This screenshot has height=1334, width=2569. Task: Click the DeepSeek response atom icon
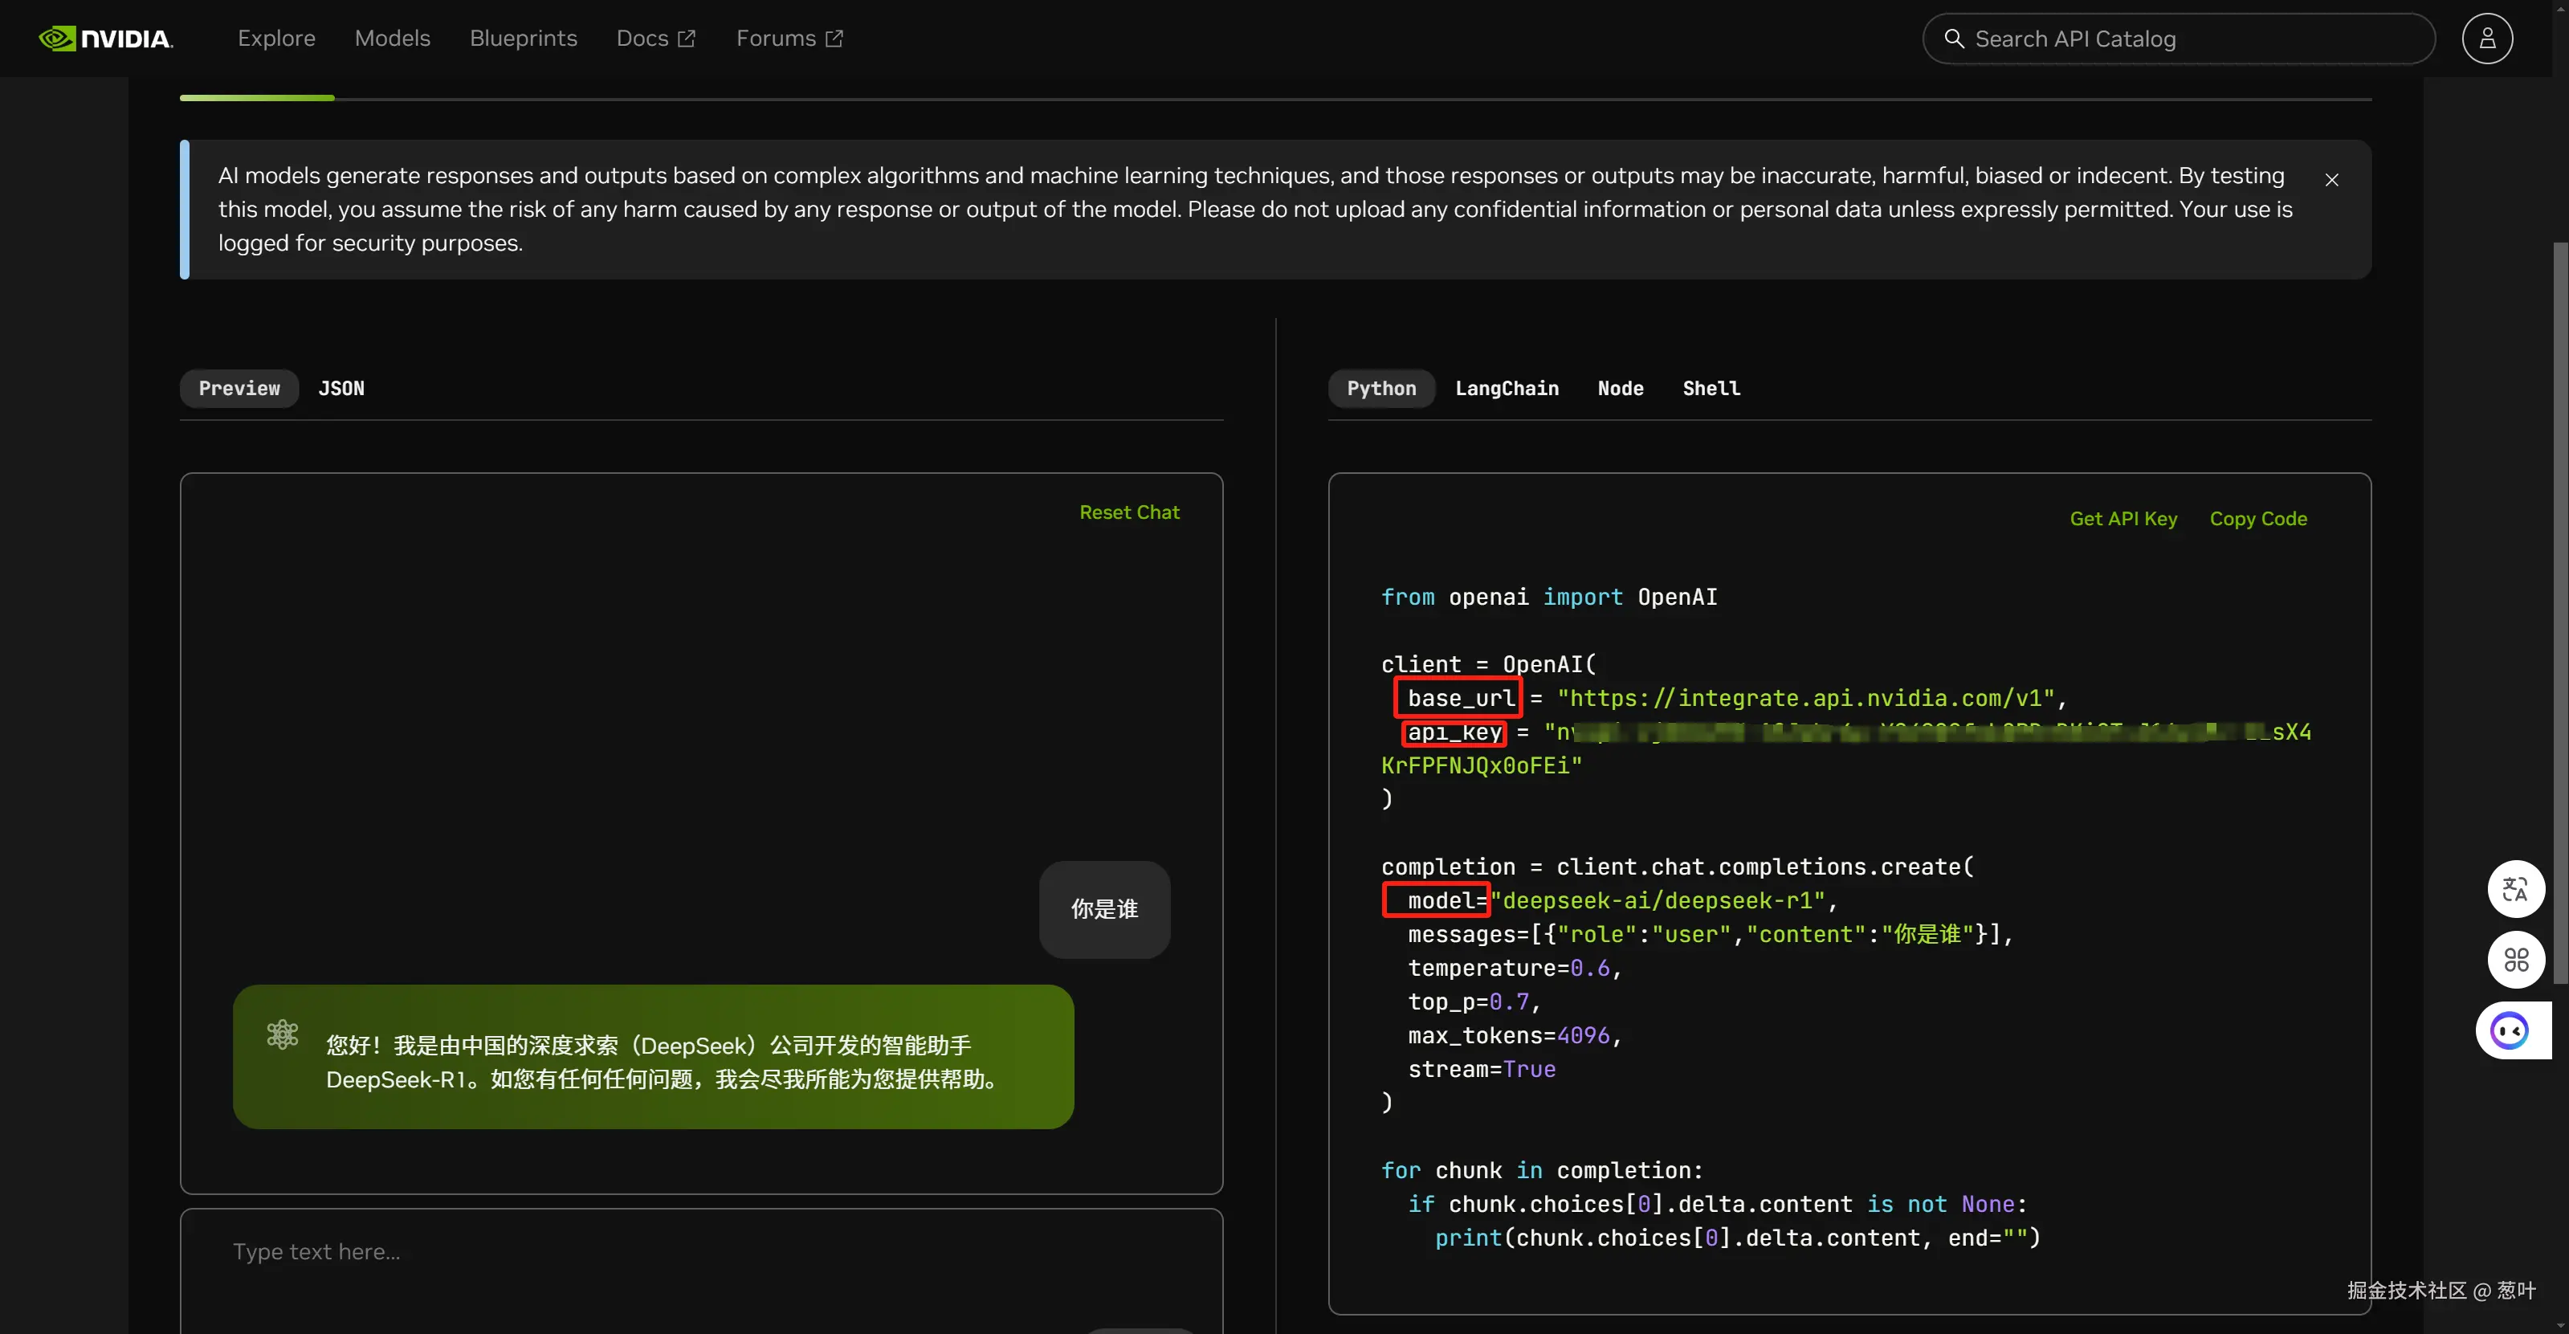tap(282, 1035)
